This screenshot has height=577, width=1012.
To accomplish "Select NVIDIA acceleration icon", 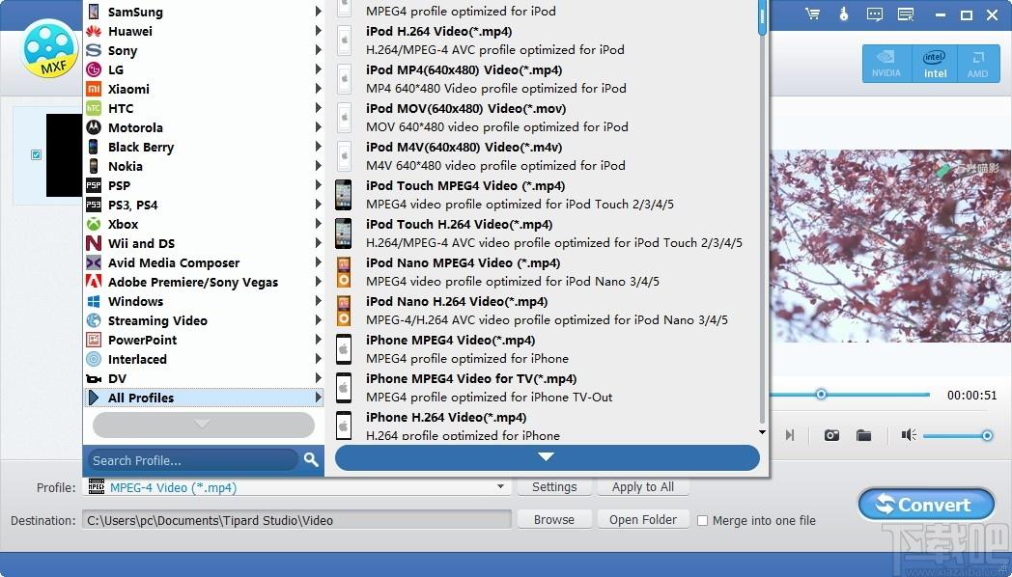I will pyautogui.click(x=886, y=64).
